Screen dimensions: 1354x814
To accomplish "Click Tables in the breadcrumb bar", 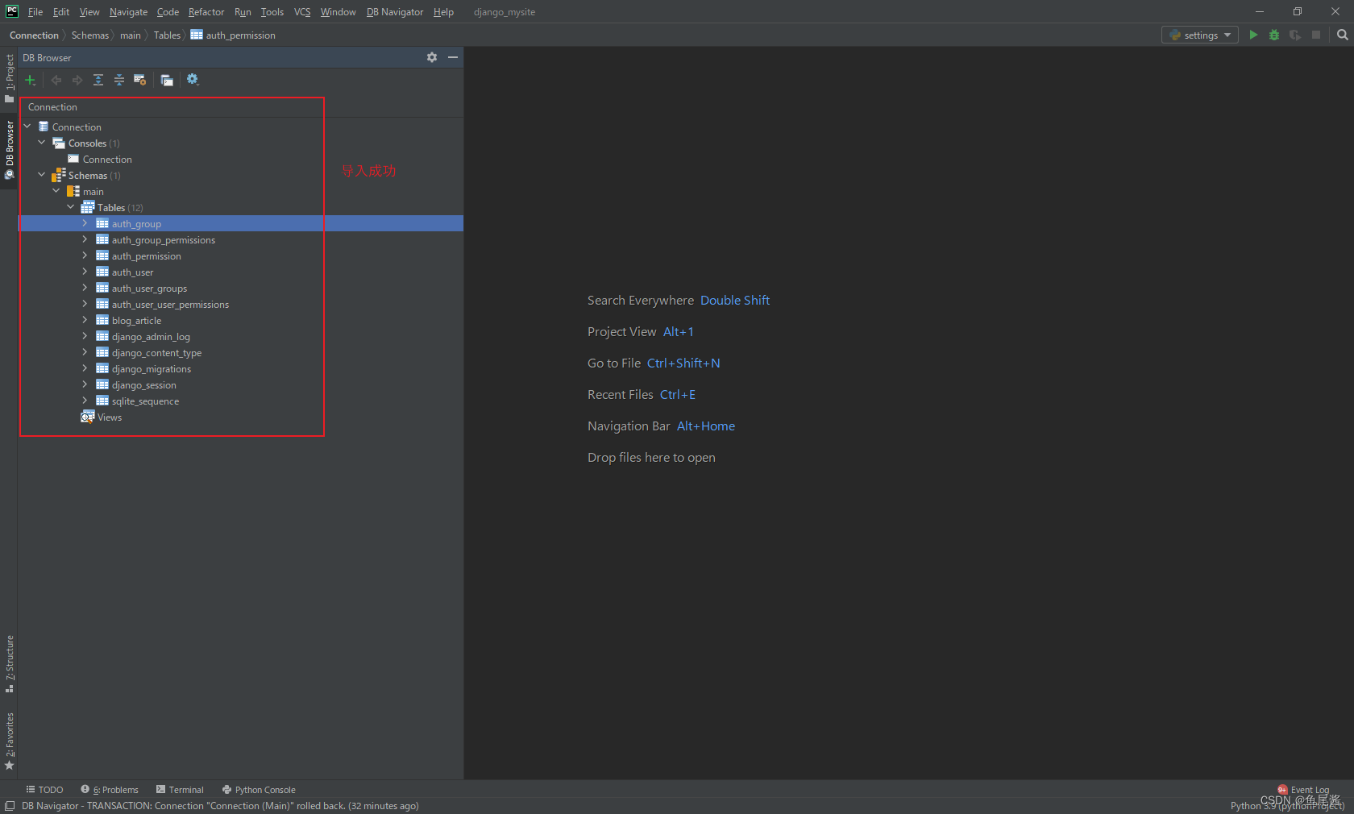I will [167, 35].
